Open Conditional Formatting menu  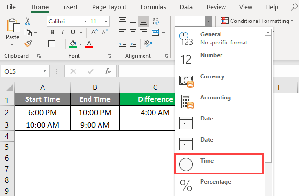tap(258, 21)
